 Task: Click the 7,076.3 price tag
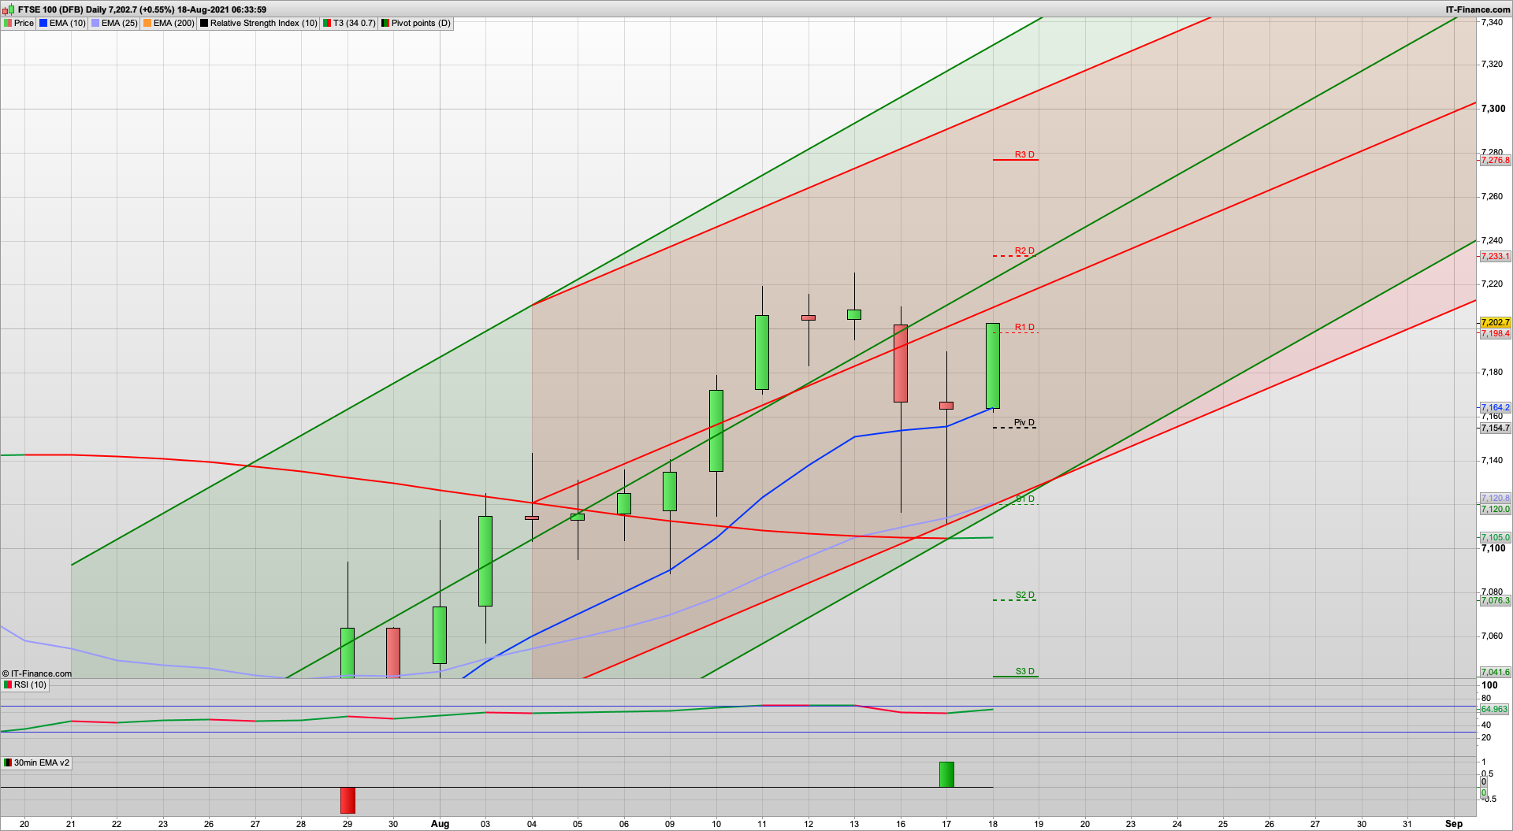tap(1495, 600)
